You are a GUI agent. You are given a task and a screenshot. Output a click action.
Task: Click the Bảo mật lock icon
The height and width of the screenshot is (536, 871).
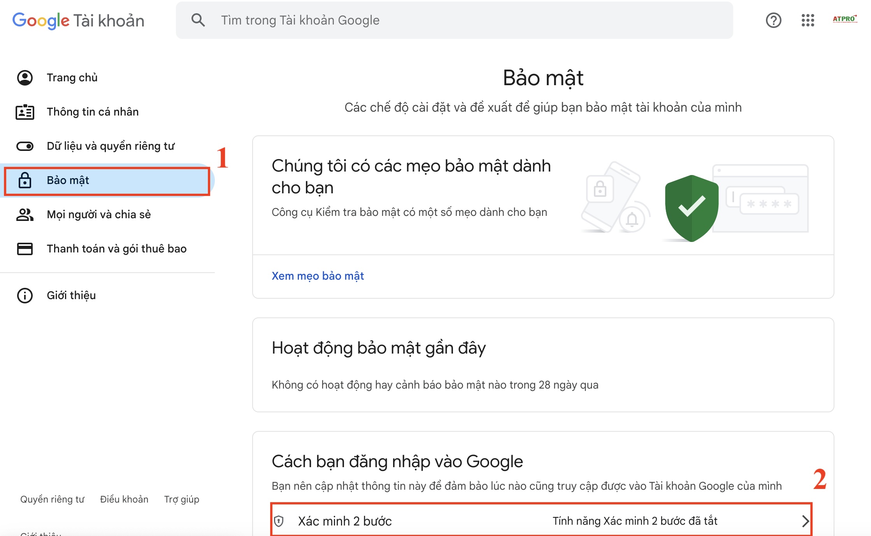click(x=25, y=180)
